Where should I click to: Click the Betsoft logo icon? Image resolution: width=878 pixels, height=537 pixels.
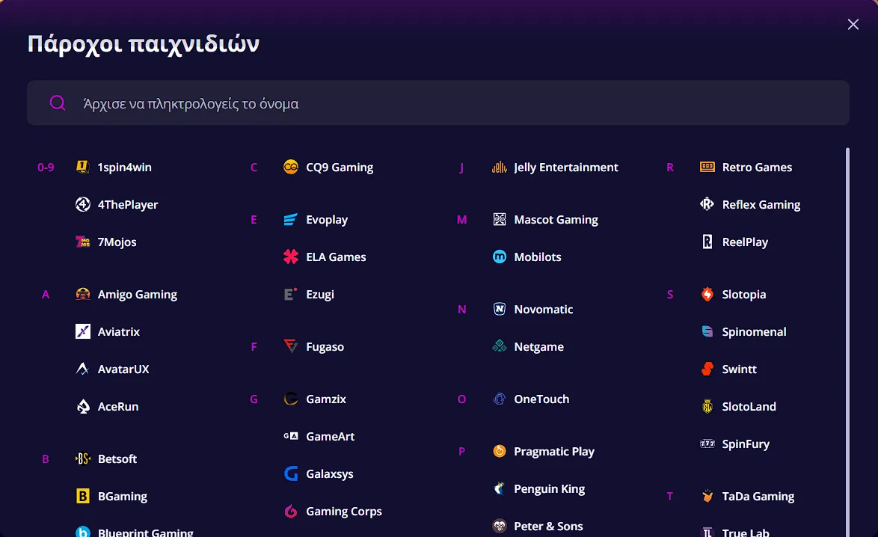[x=83, y=459]
